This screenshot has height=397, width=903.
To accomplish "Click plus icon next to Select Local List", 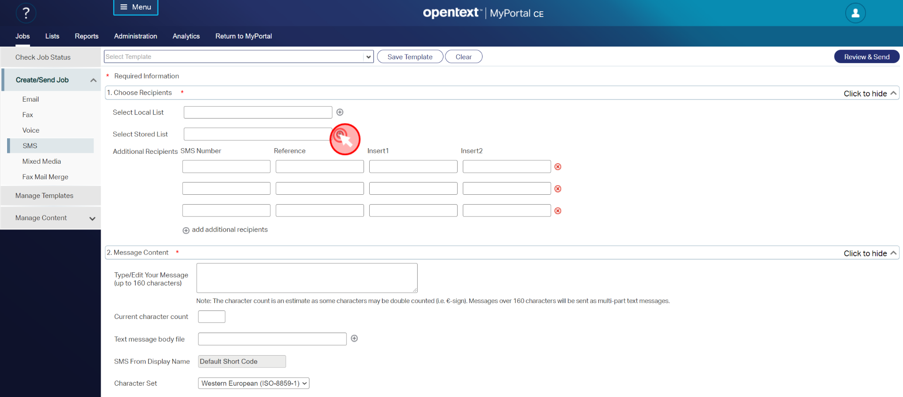I will (x=340, y=112).
